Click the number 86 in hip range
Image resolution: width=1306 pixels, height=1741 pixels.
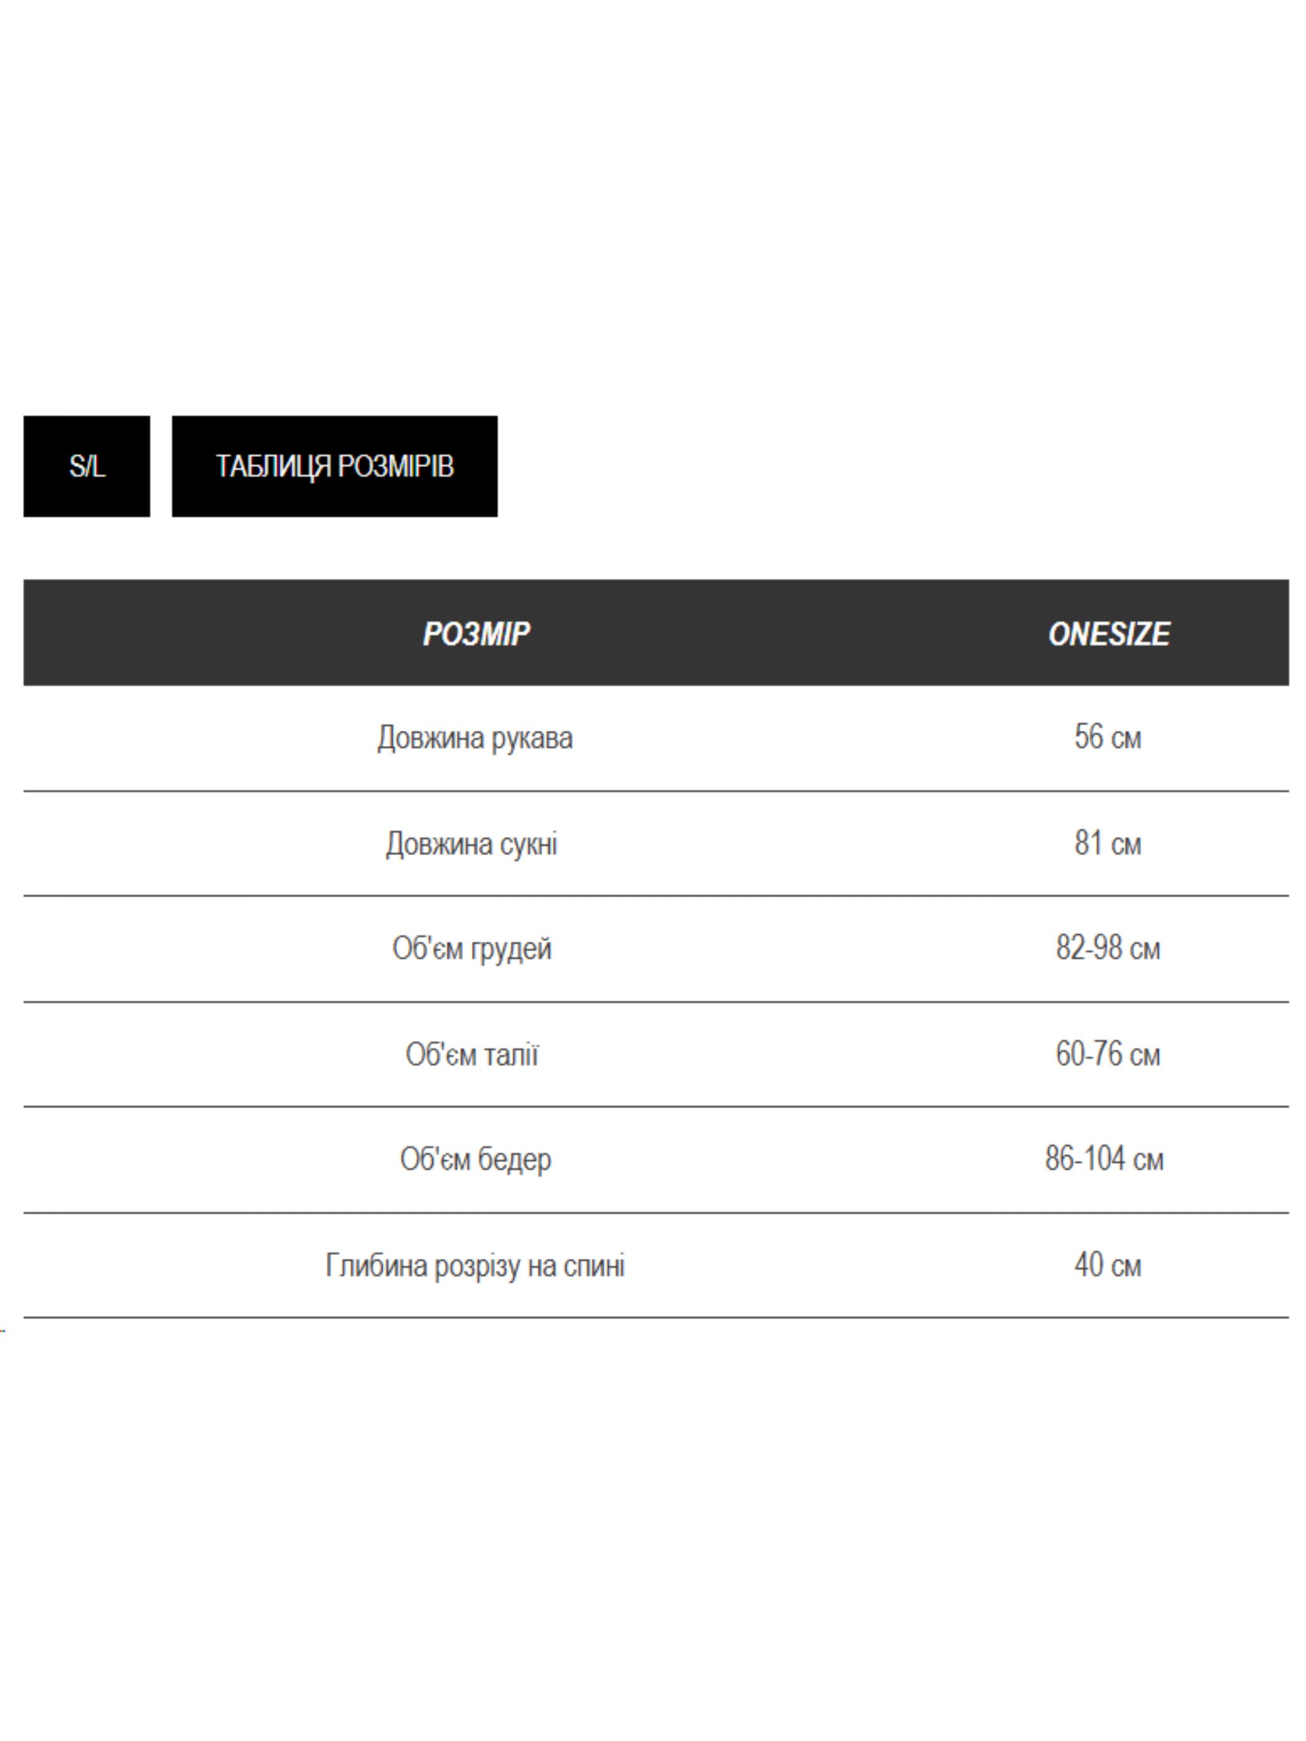pyautogui.click(x=1060, y=1159)
